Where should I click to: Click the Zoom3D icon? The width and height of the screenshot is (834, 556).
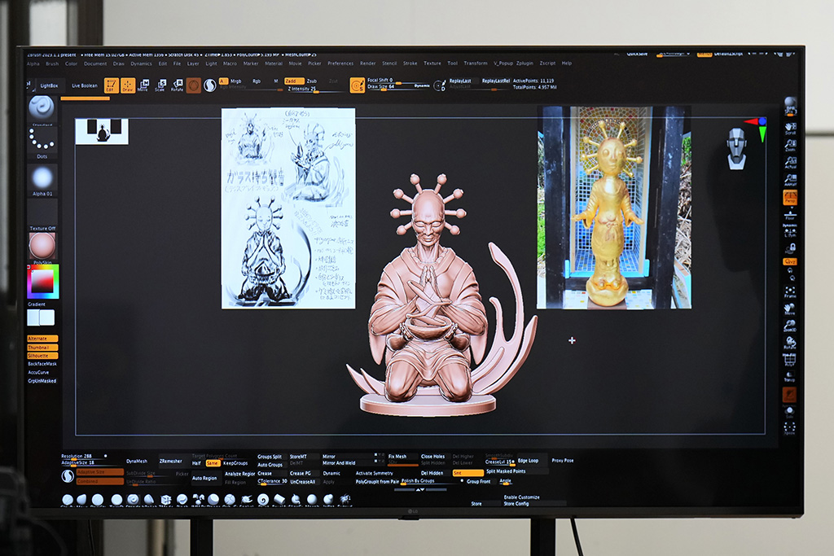790,326
